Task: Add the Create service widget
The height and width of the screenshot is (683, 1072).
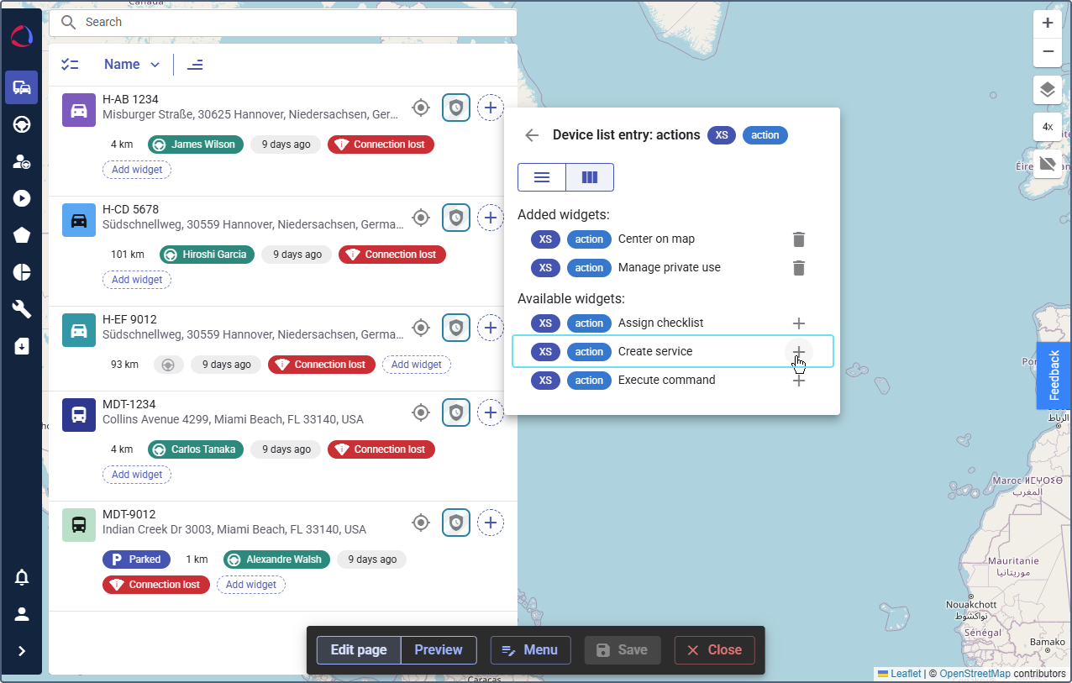Action: pos(799,352)
